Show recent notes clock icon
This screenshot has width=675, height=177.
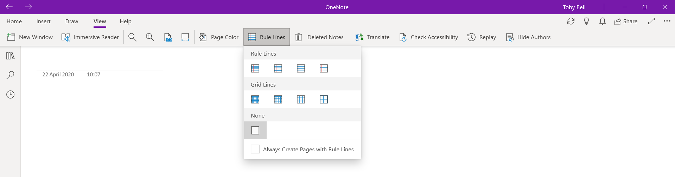click(10, 94)
